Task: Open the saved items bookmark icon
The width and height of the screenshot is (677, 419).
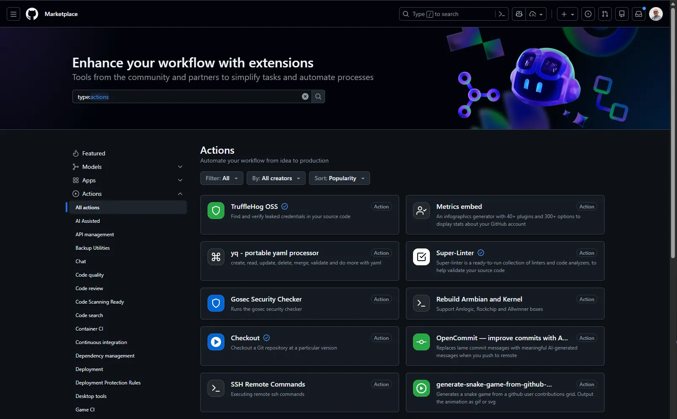Action: click(622, 14)
